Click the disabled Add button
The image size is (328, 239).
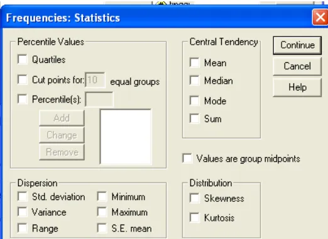(x=62, y=118)
